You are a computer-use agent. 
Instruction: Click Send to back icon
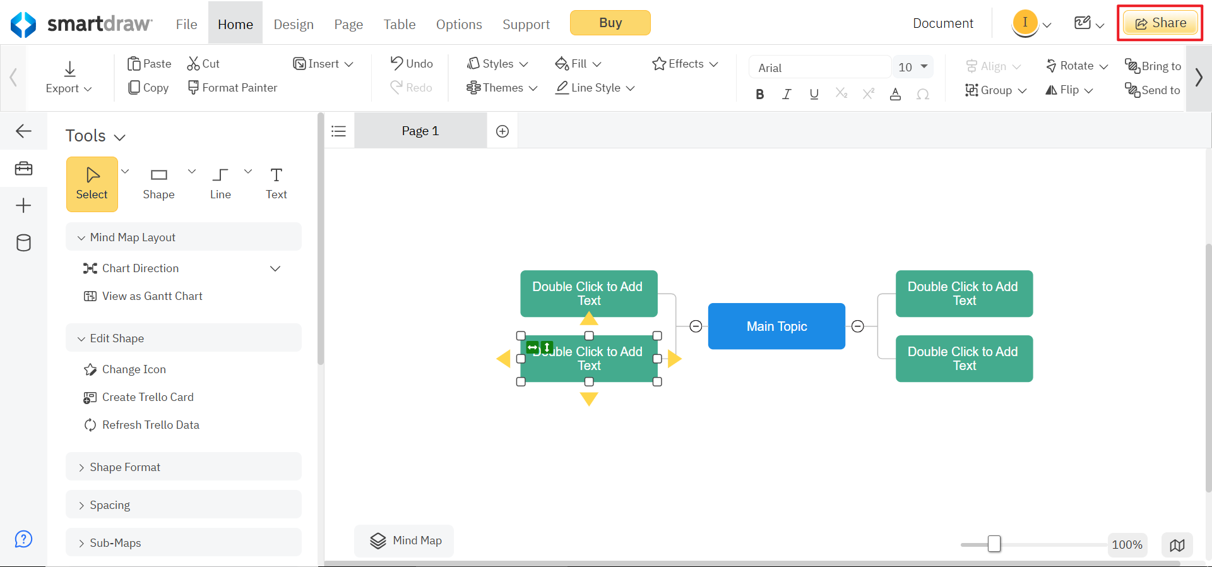point(1132,90)
